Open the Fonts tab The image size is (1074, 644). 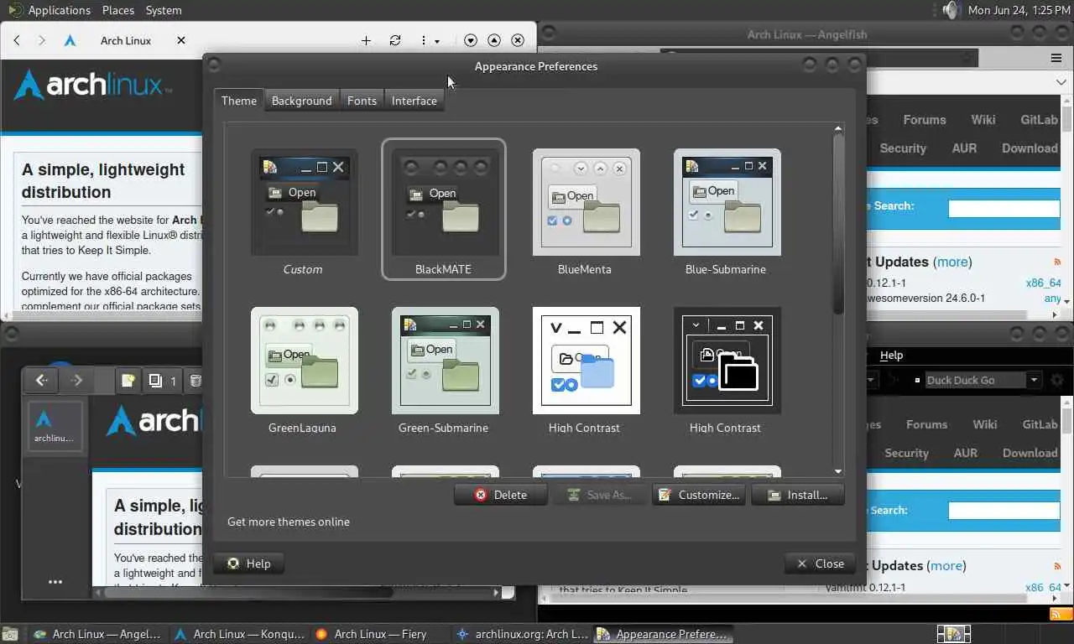tap(362, 101)
